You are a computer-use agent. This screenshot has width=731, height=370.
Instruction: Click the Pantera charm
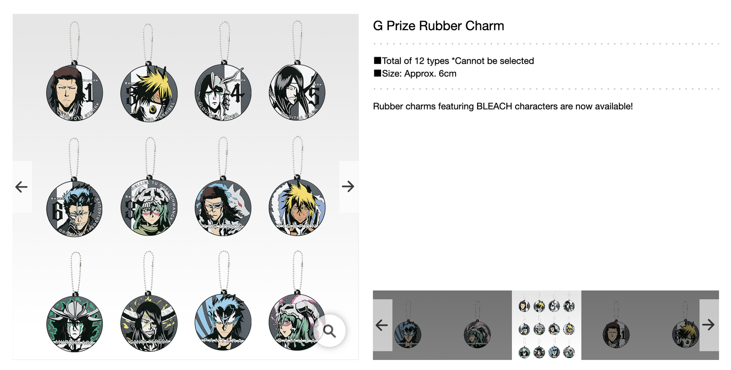tap(223, 323)
